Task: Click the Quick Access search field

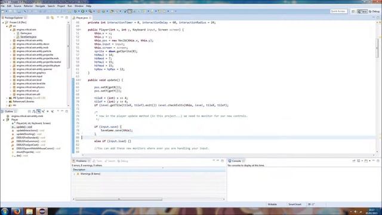Action: 338,11
